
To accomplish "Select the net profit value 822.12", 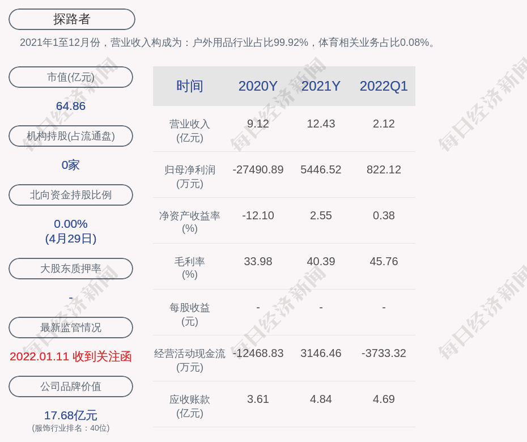I will (x=384, y=169).
